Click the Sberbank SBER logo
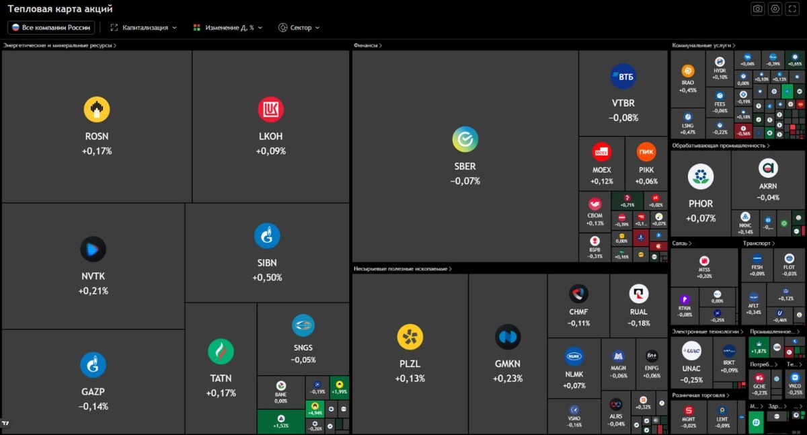This screenshot has width=807, height=435. click(465, 140)
